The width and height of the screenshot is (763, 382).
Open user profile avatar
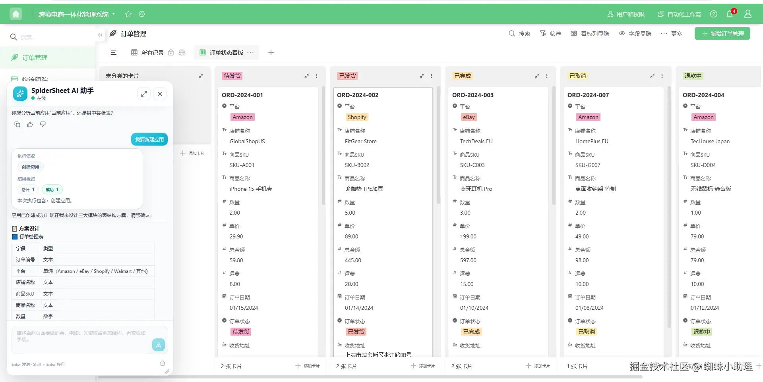(x=748, y=14)
